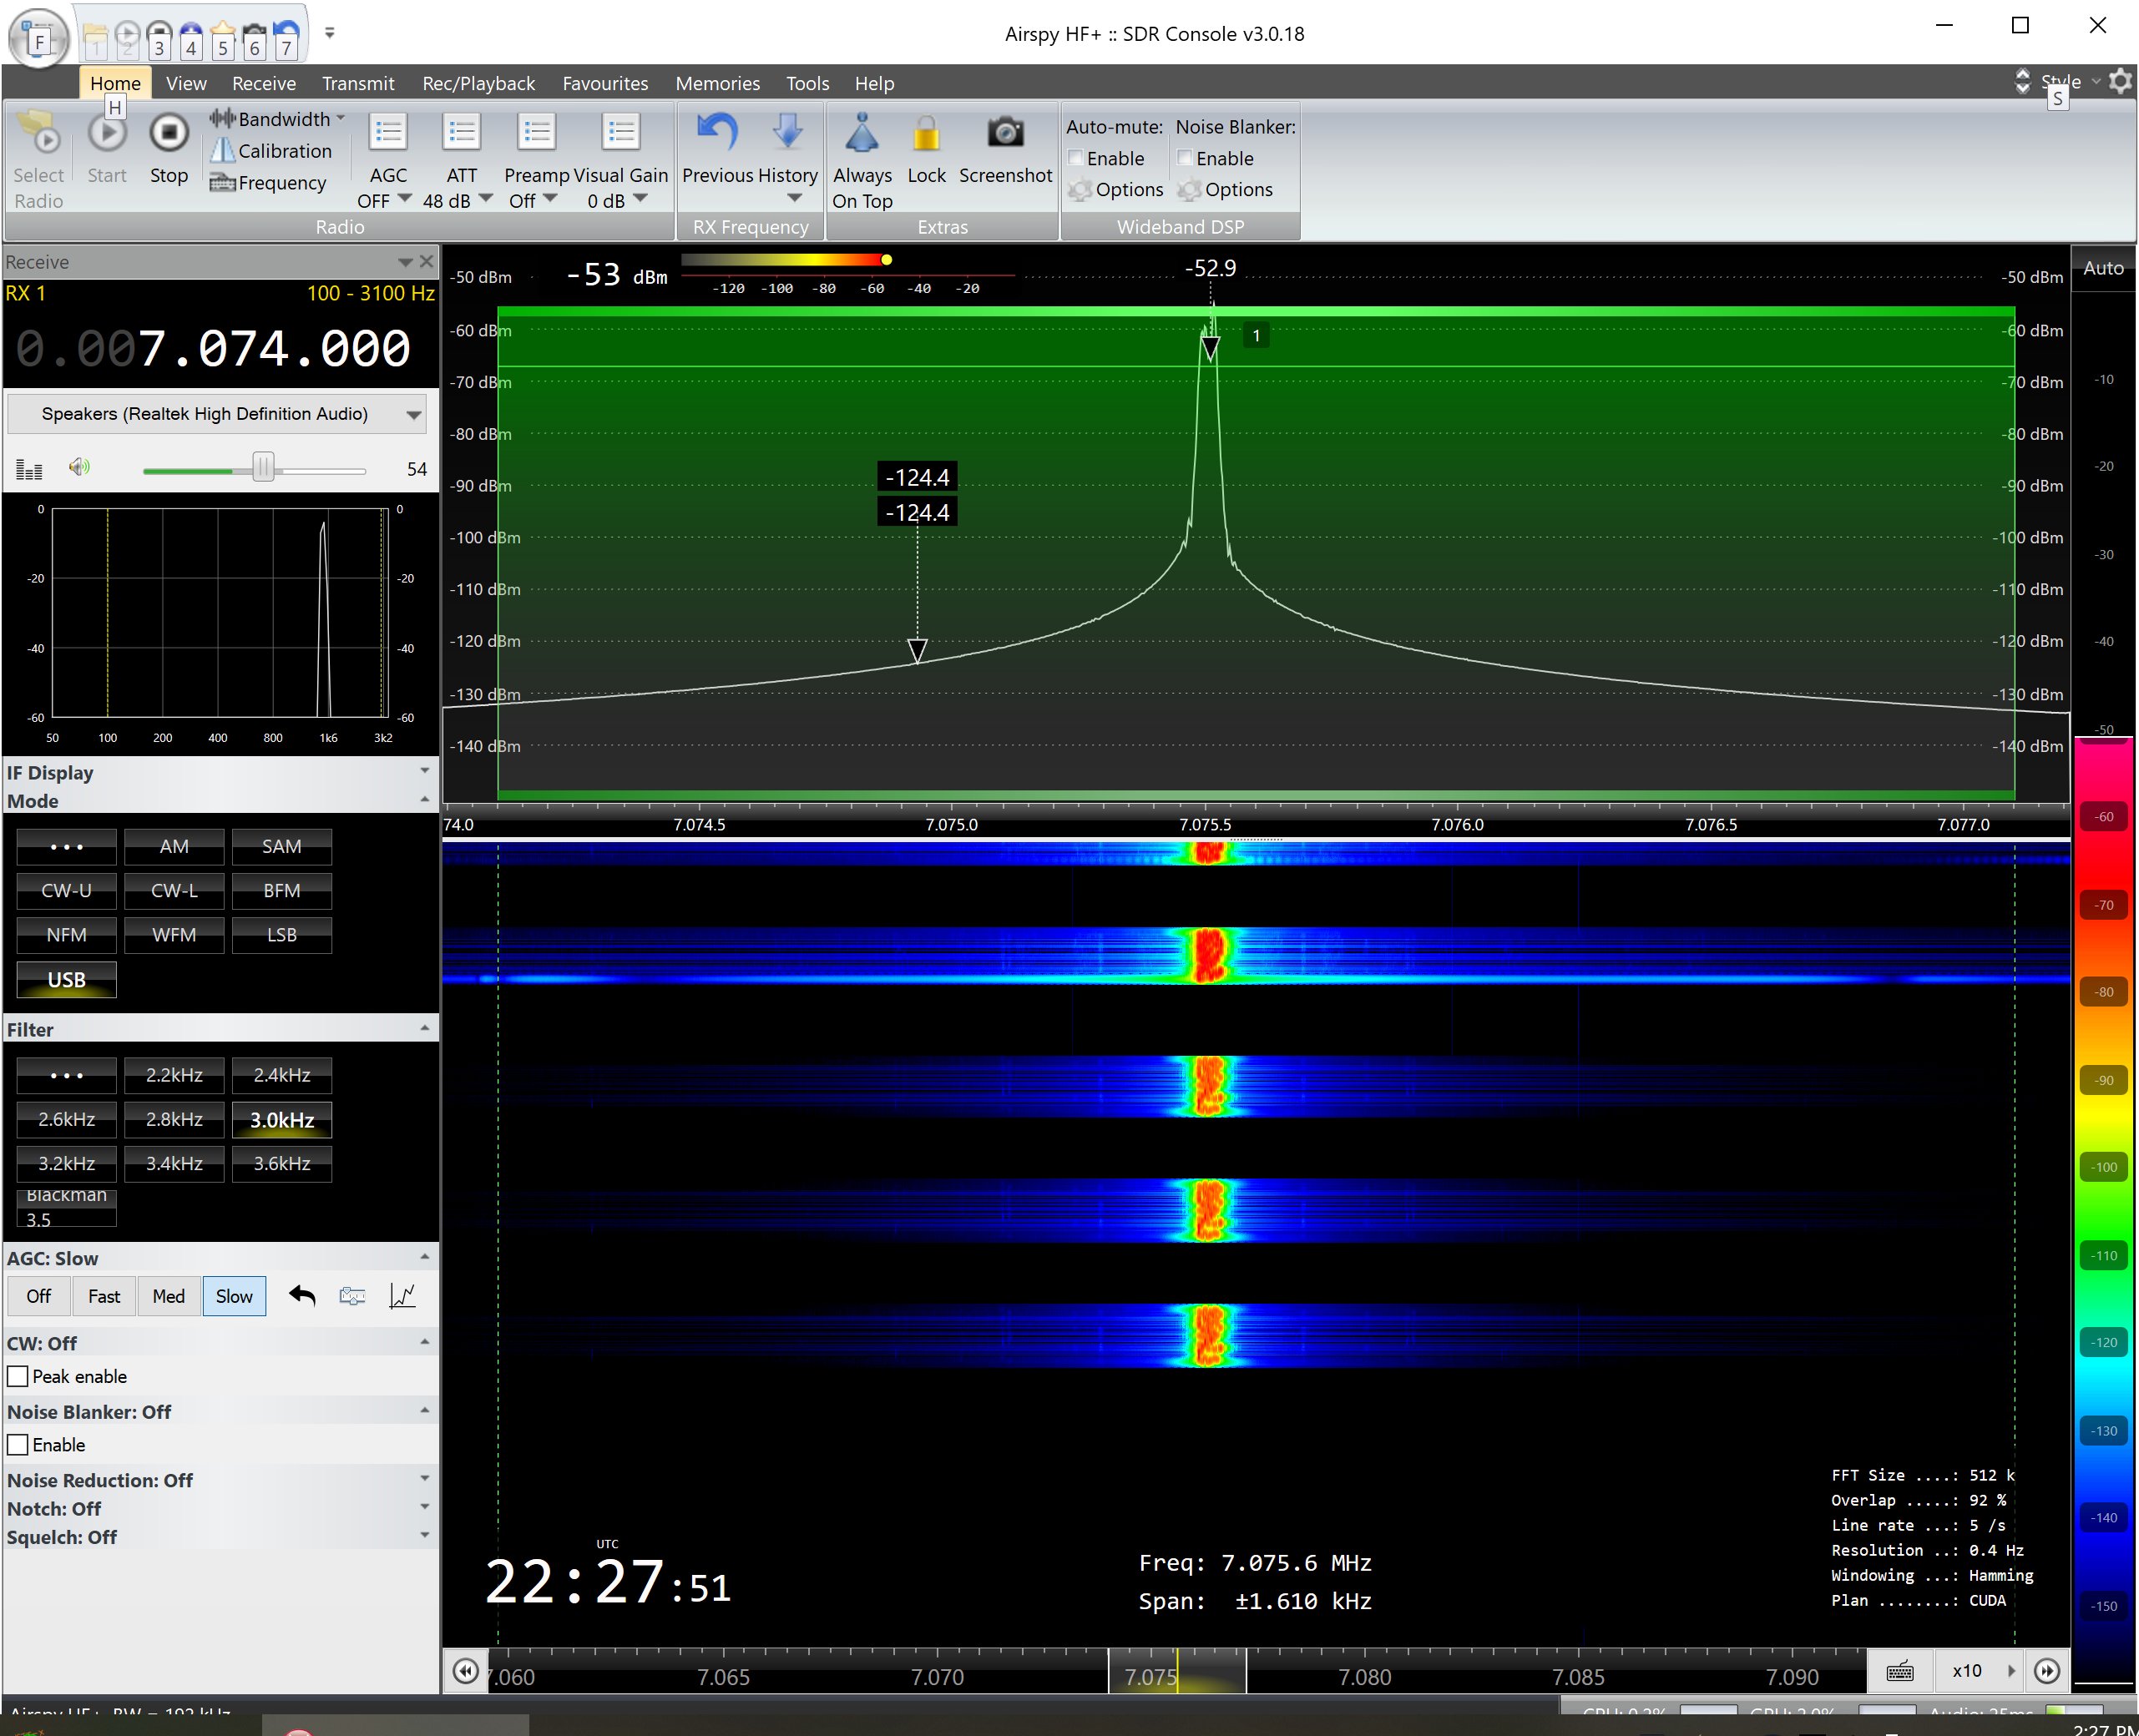
Task: Open the ATT 48 dB dropdown
Action: point(486,199)
